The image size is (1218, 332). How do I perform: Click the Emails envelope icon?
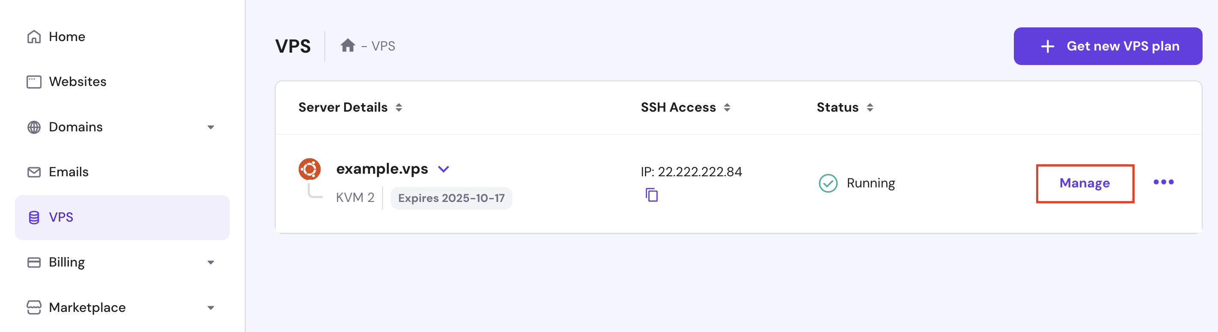click(34, 172)
